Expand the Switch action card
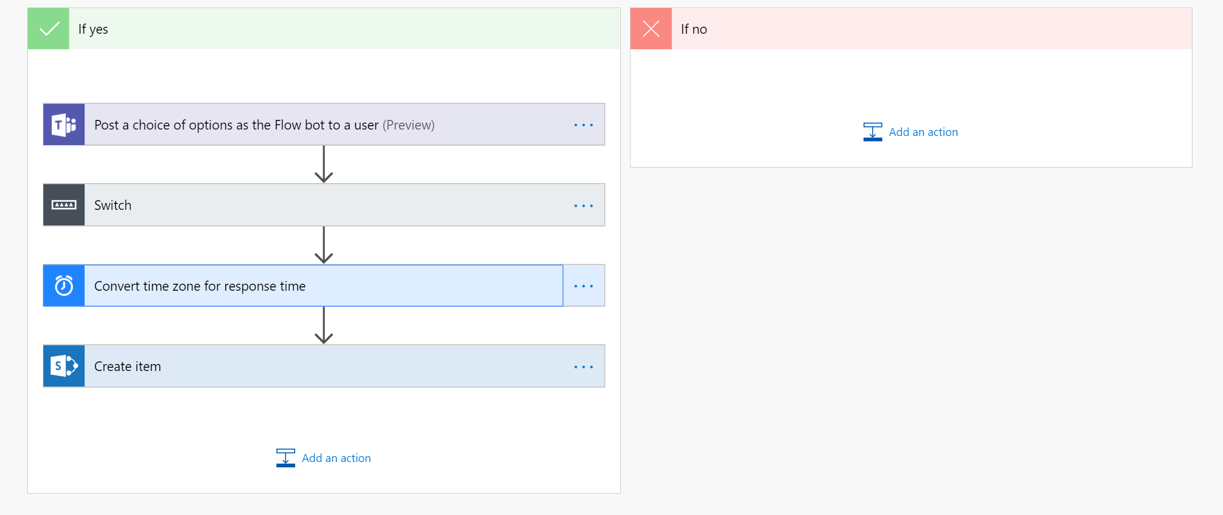The image size is (1223, 515). click(321, 205)
